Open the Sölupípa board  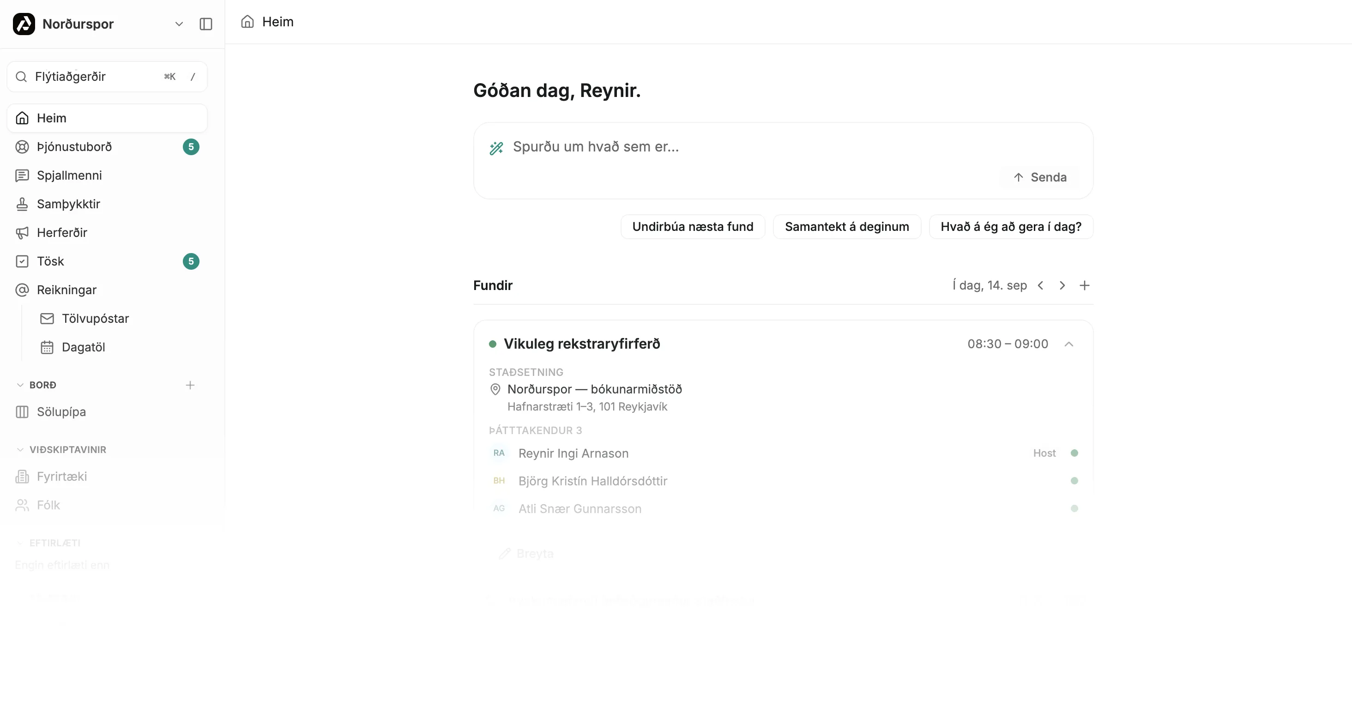(x=107, y=412)
